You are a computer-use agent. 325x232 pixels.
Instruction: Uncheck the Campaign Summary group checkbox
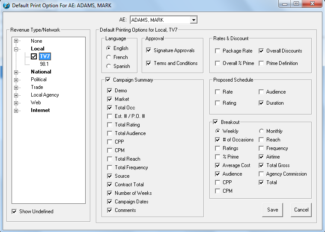(x=109, y=79)
